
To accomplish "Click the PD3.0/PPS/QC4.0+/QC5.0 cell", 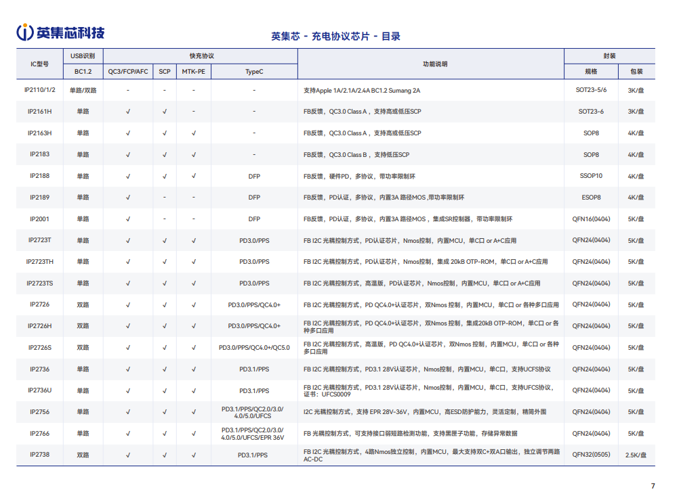I will click(x=254, y=348).
